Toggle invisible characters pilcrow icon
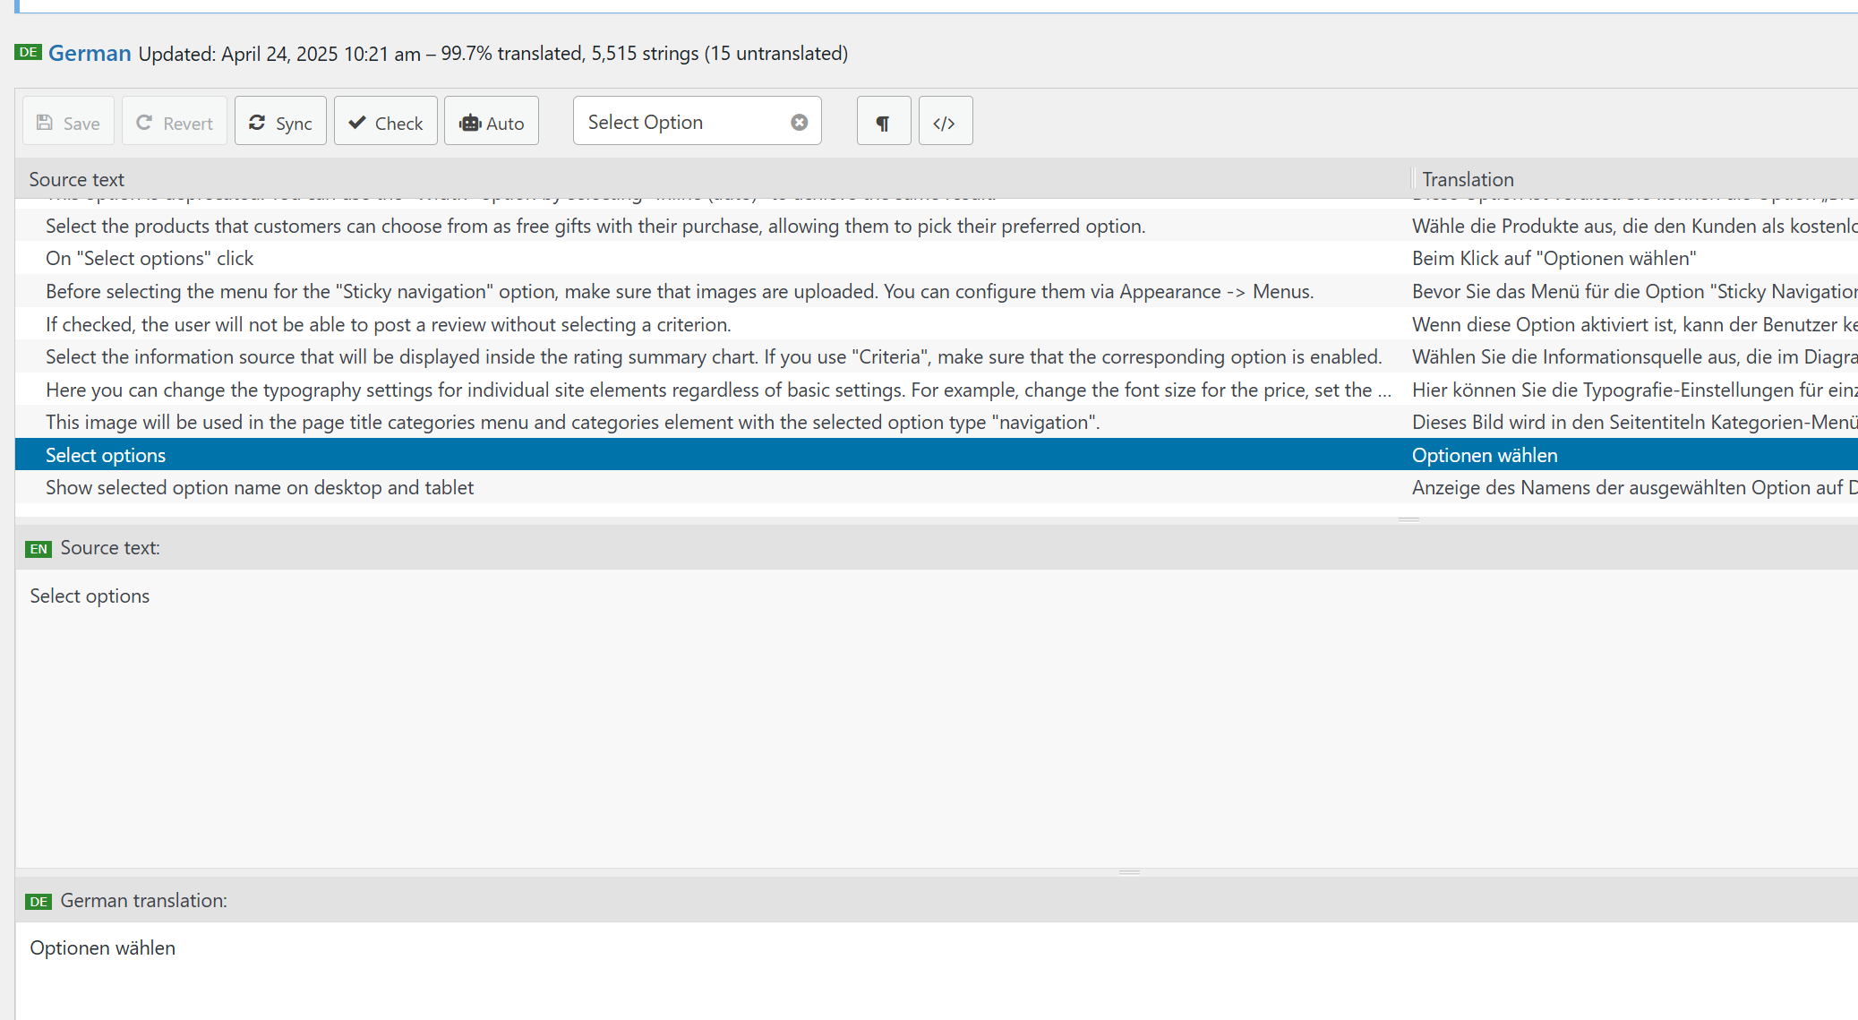 (x=884, y=121)
